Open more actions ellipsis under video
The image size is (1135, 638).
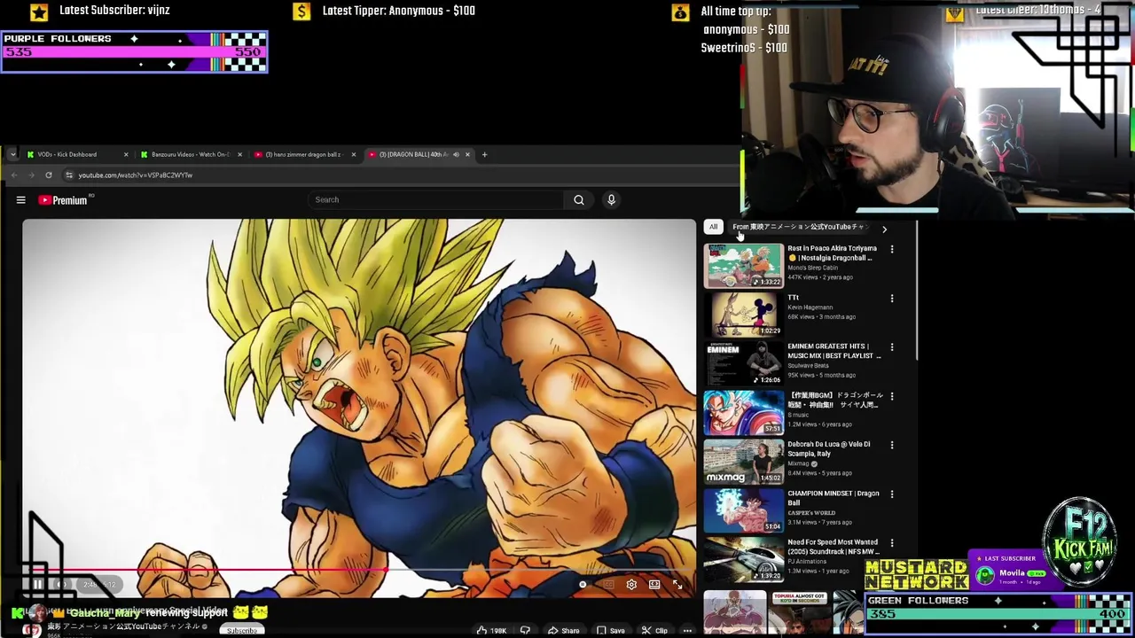[x=687, y=631]
